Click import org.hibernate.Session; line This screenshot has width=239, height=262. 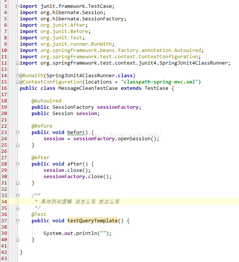[62, 13]
